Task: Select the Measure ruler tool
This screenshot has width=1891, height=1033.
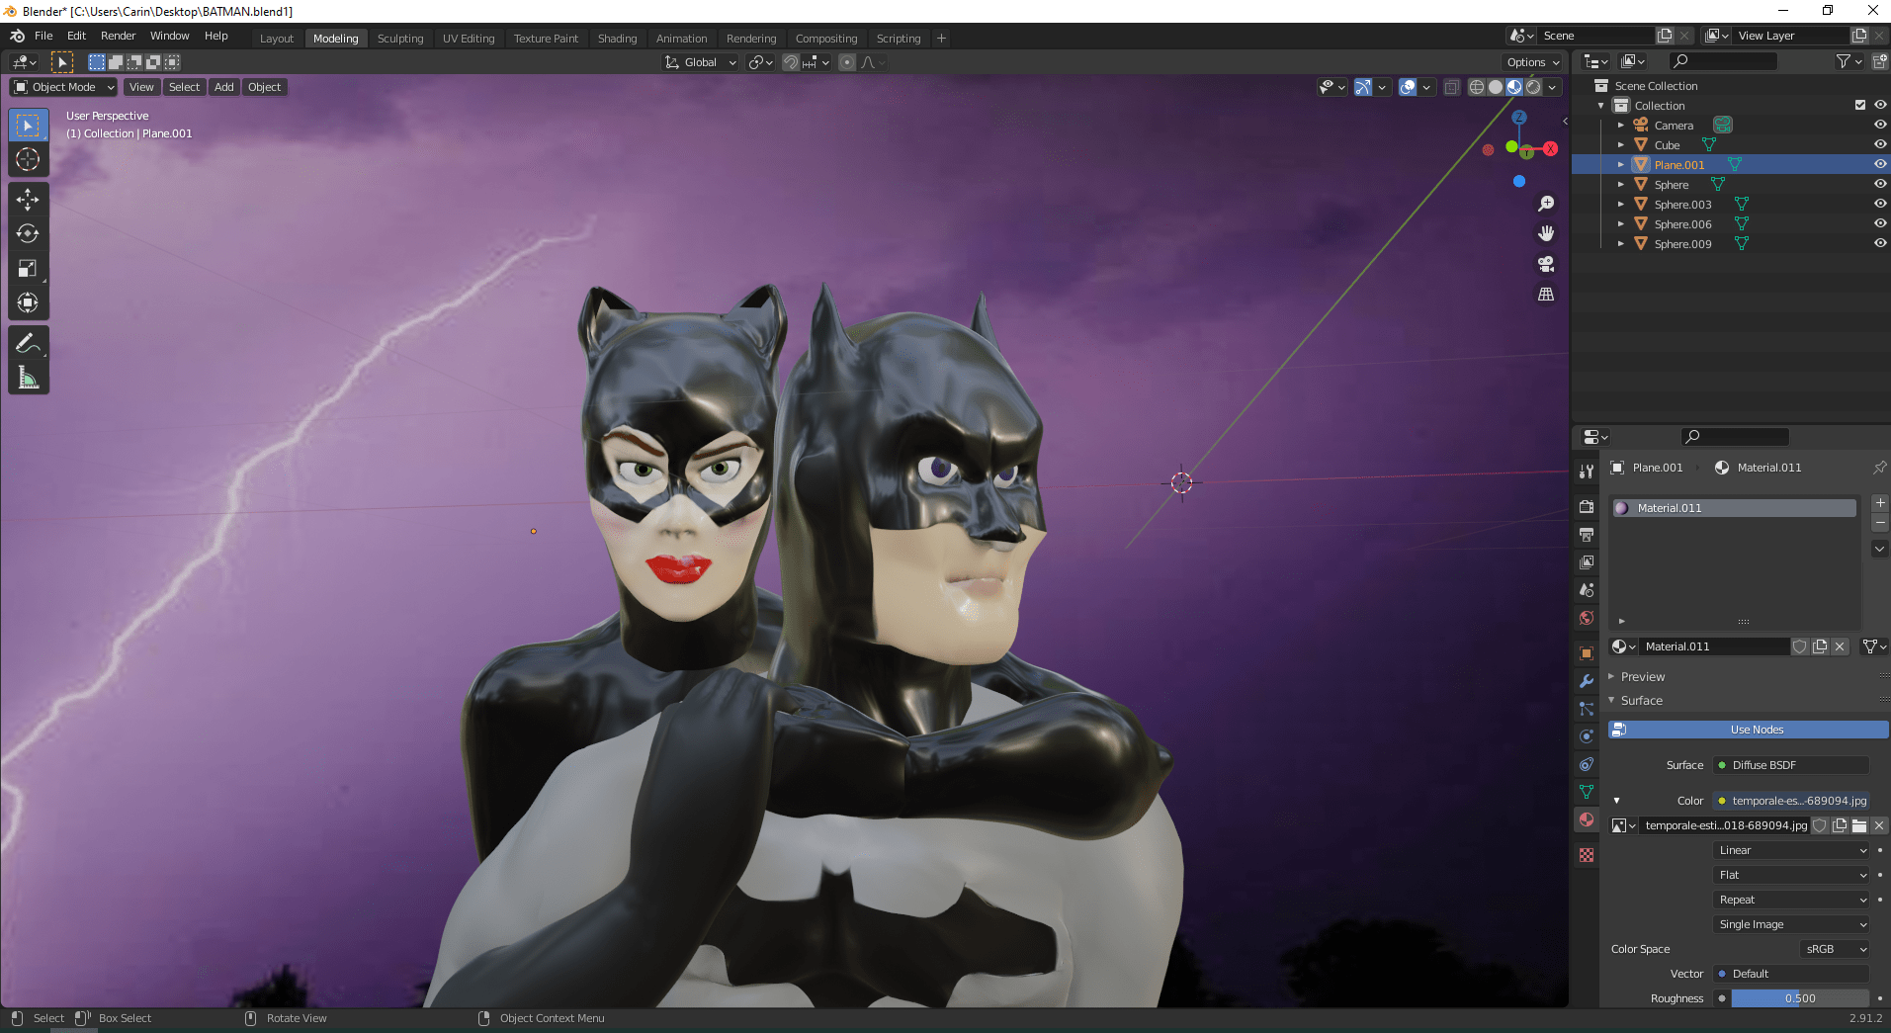Action: [28, 378]
